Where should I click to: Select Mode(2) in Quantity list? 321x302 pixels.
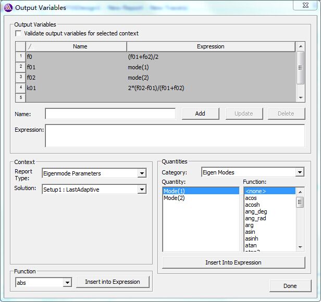point(201,198)
